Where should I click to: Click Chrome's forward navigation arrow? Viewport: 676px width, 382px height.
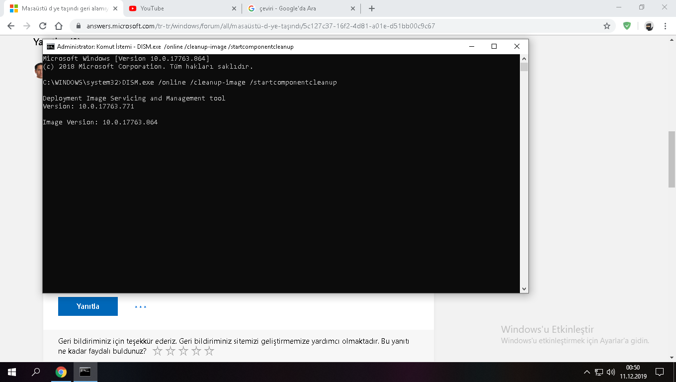tap(27, 26)
